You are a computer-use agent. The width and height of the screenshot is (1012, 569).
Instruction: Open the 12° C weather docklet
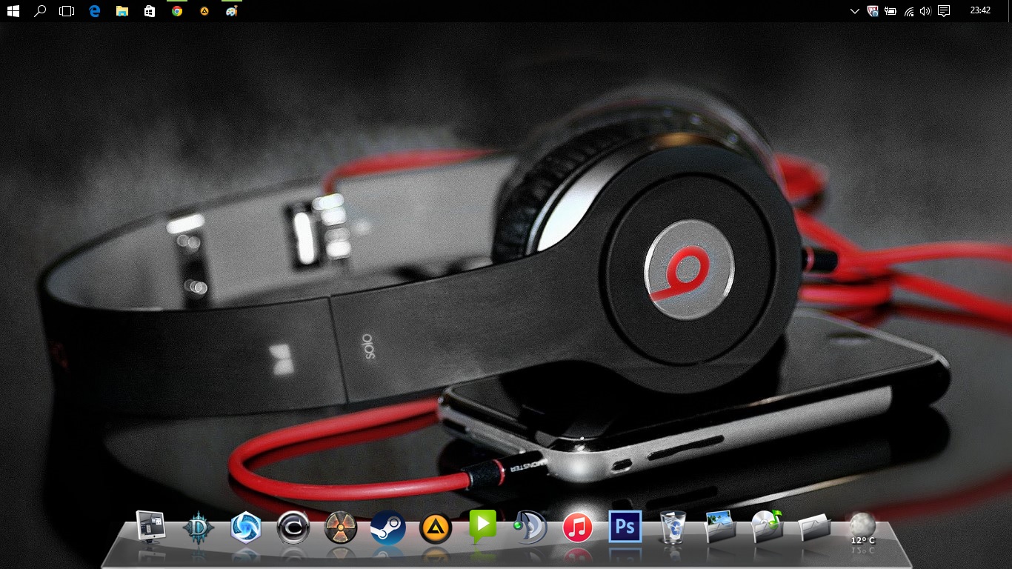coord(862,529)
